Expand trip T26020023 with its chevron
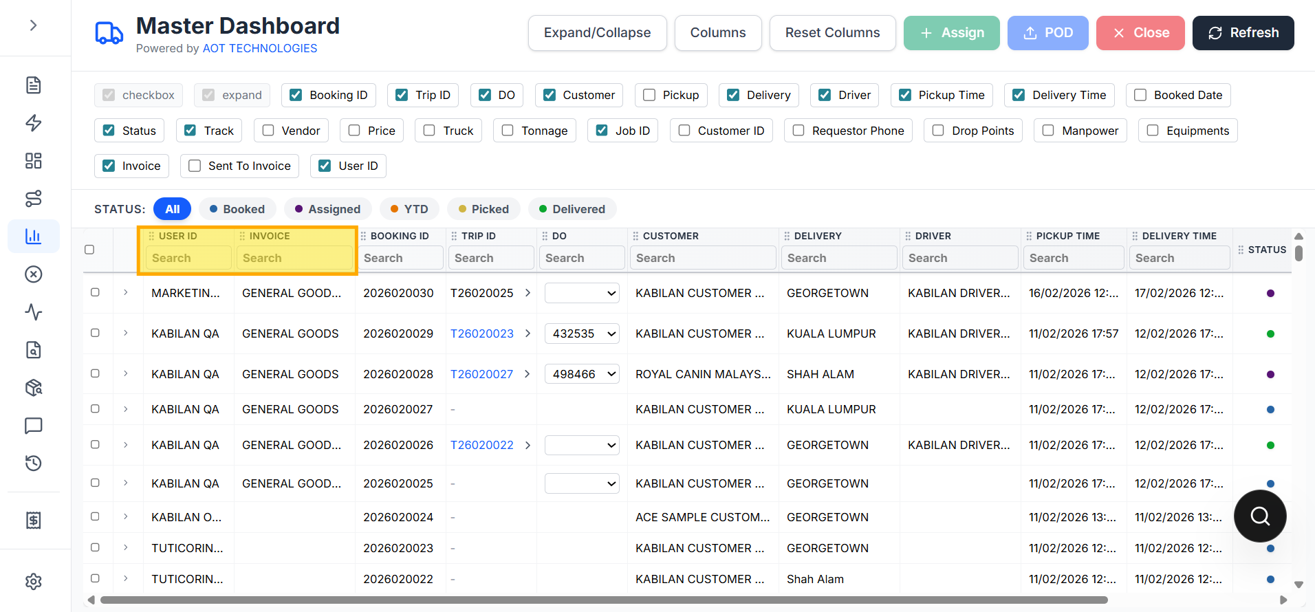This screenshot has width=1315, height=612. [x=528, y=334]
